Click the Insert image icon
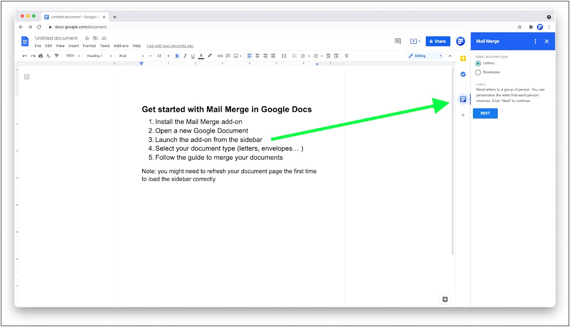The height and width of the screenshot is (327, 570). point(236,56)
